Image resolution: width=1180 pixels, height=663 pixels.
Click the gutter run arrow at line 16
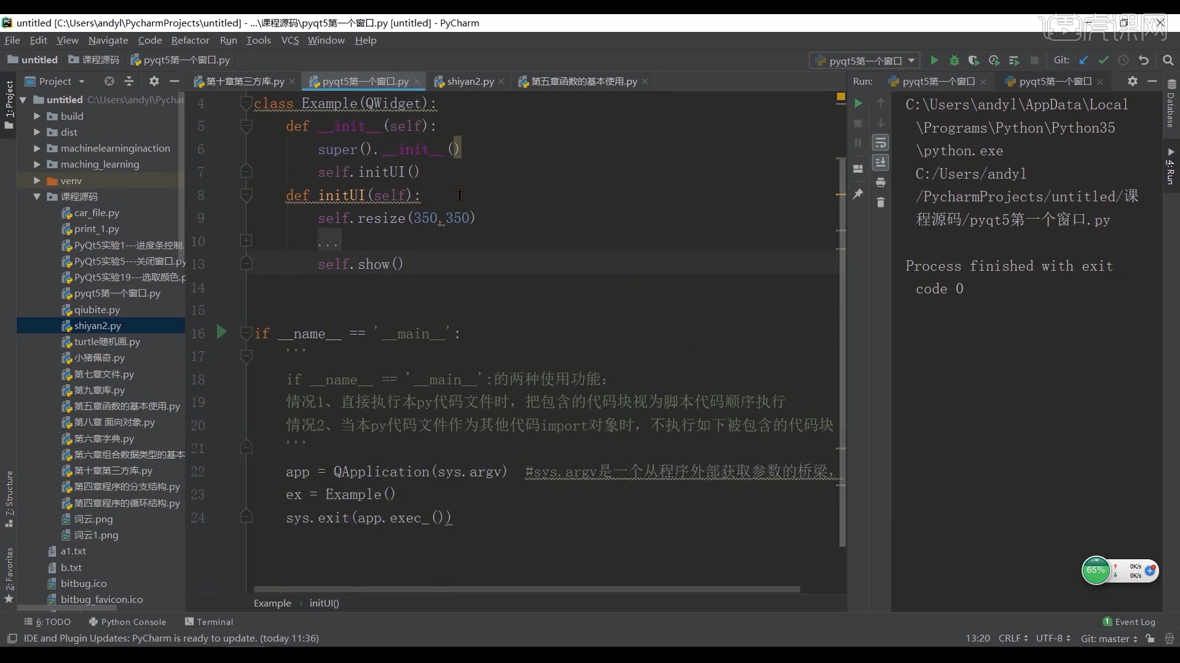[x=222, y=332]
